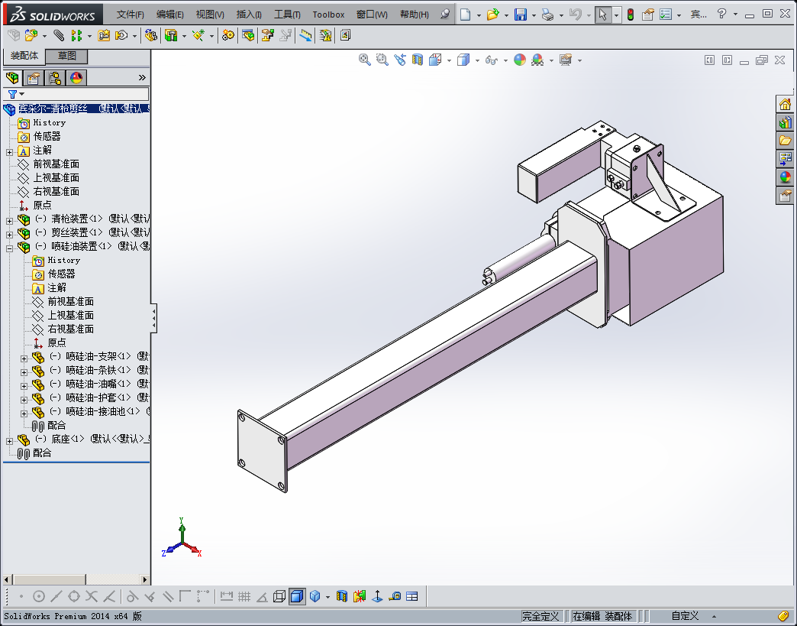Toggle Shaded With Edges display mode
Viewport: 797px width, 626px height.
[297, 596]
